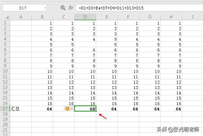Click cell C8 containing 8
The image size is (203, 136).
click(x=64, y=60)
